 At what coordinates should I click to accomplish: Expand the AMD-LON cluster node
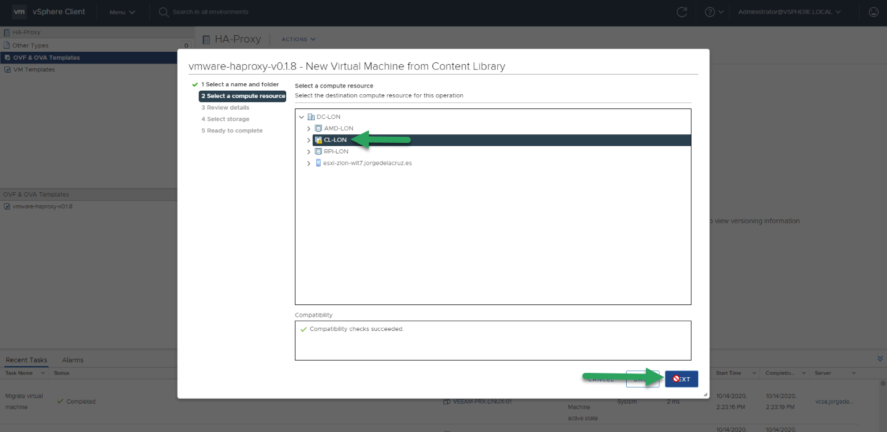309,128
